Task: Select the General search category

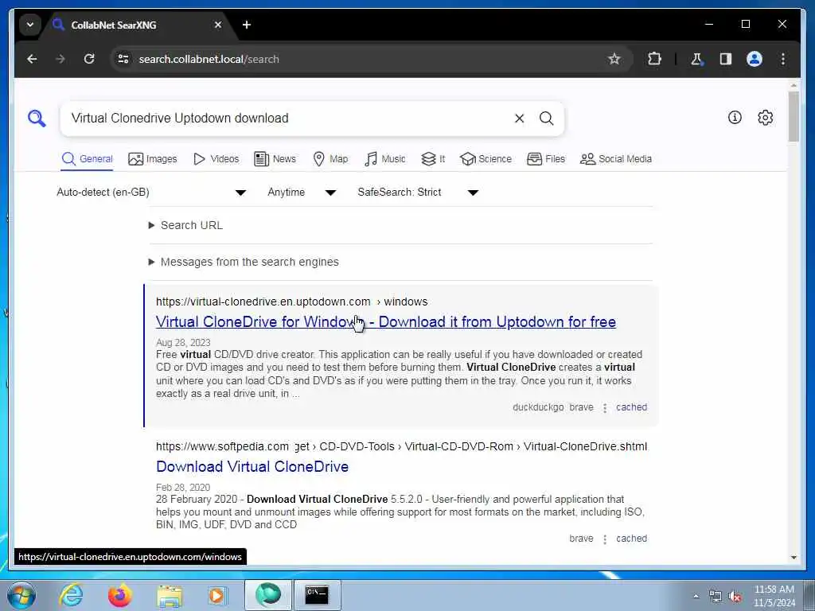Action: tap(87, 159)
